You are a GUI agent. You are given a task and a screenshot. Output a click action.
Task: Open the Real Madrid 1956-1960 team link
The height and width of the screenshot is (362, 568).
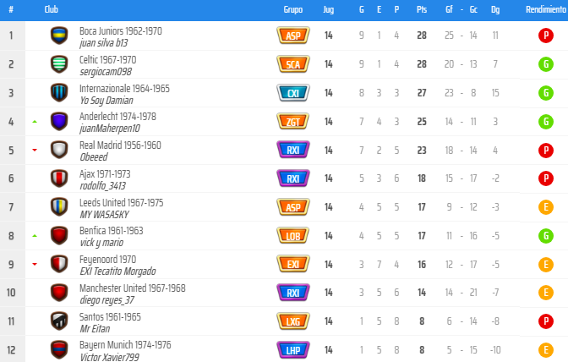(x=120, y=145)
